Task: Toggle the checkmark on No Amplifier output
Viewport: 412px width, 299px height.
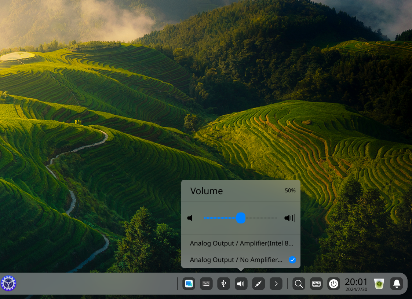Action: pyautogui.click(x=292, y=260)
